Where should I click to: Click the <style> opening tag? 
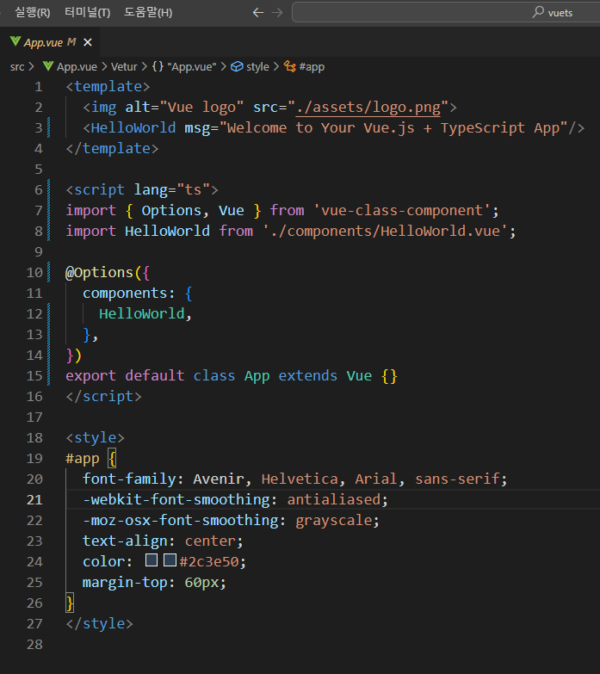click(x=95, y=437)
